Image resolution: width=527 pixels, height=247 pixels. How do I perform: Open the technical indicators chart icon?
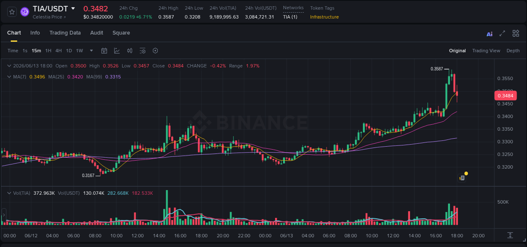pyautogui.click(x=117, y=51)
